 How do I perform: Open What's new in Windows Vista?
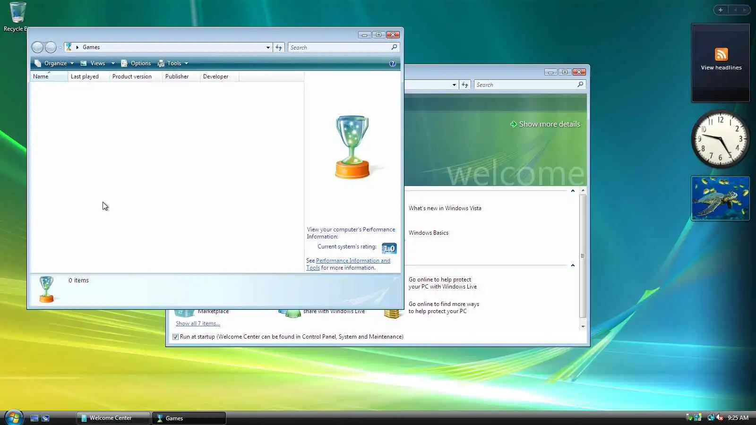click(445, 208)
